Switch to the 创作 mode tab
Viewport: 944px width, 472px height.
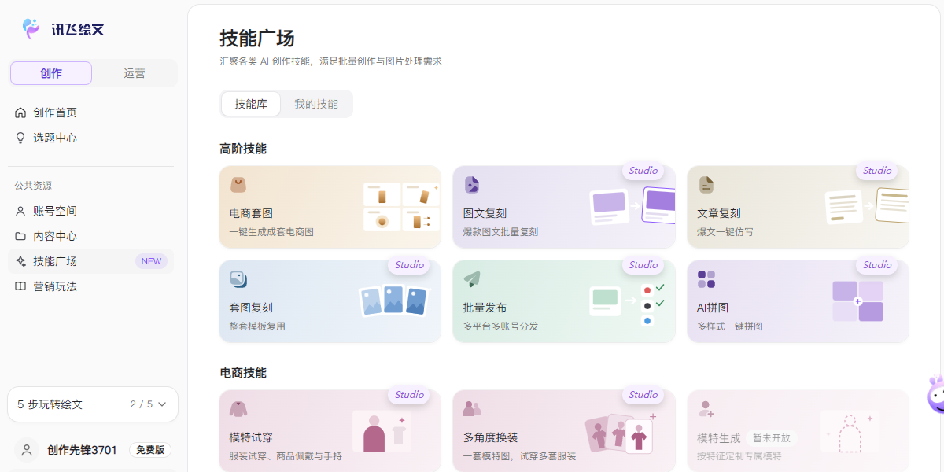tap(51, 73)
